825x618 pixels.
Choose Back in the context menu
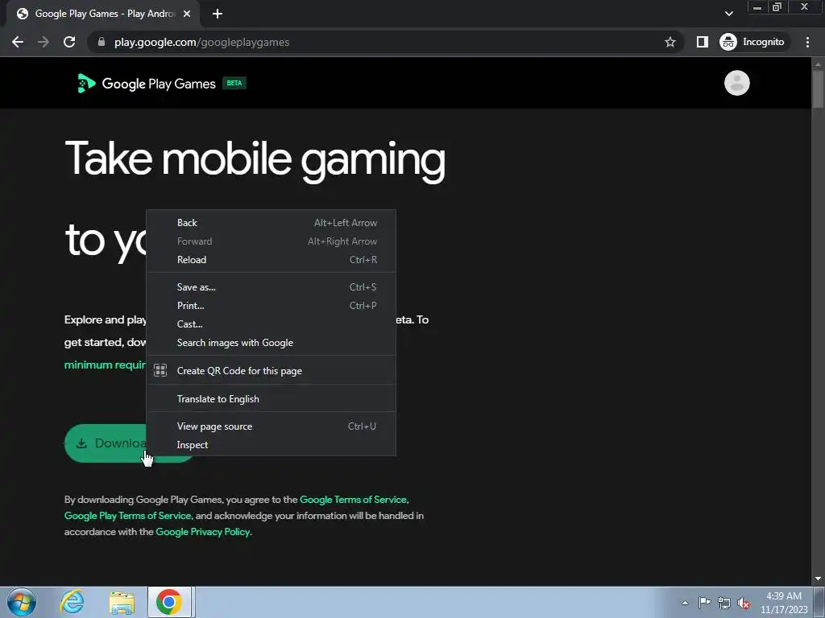(271, 223)
